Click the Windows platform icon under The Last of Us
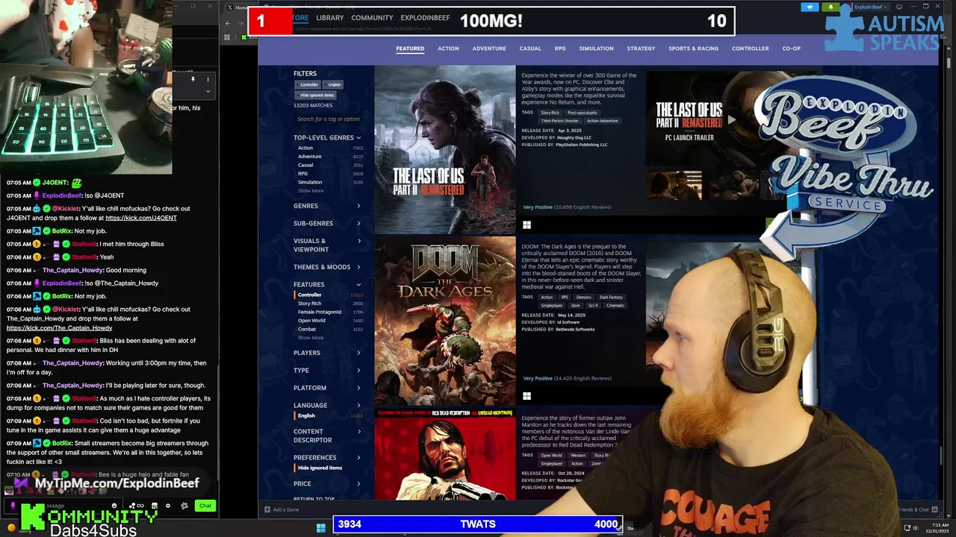Viewport: 956px width, 537px height. click(x=527, y=224)
